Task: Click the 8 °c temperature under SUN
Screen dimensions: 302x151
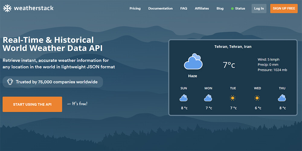Action: tap(184, 108)
